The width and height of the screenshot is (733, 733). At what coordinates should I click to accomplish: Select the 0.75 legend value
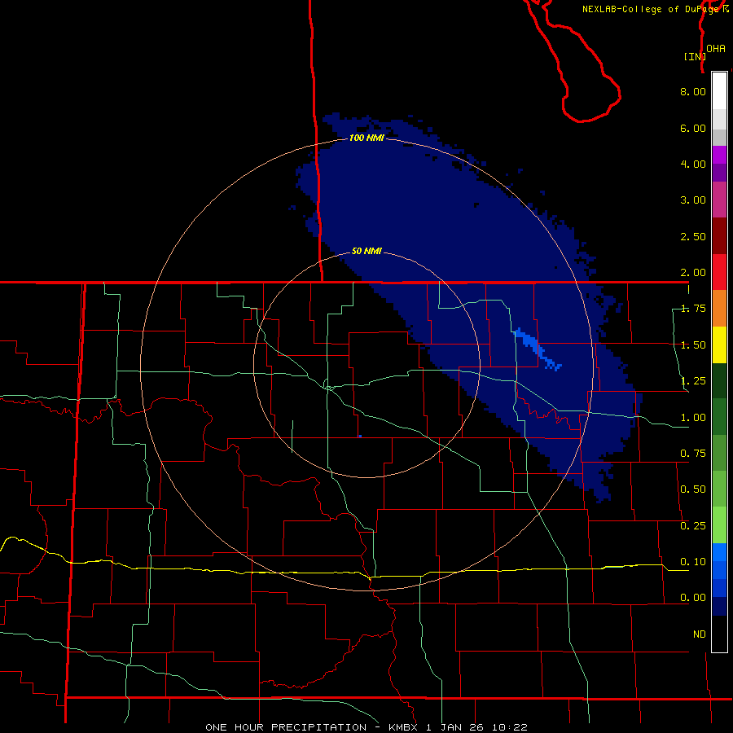pos(693,454)
